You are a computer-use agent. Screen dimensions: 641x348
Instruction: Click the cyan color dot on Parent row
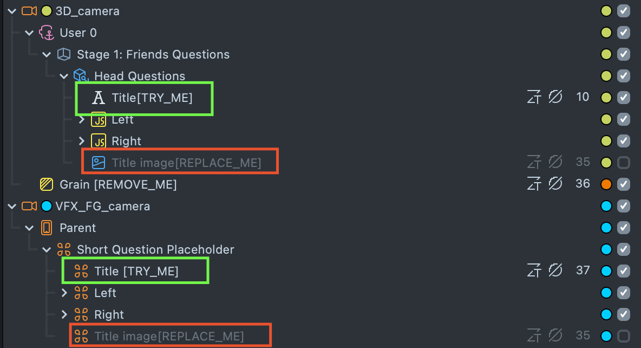pyautogui.click(x=606, y=228)
